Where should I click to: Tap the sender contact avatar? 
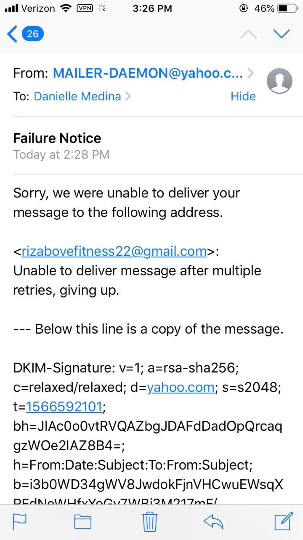[x=279, y=81]
